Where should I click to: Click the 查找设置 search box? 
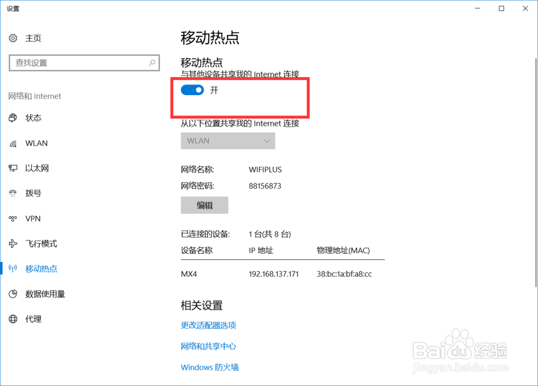click(84, 63)
